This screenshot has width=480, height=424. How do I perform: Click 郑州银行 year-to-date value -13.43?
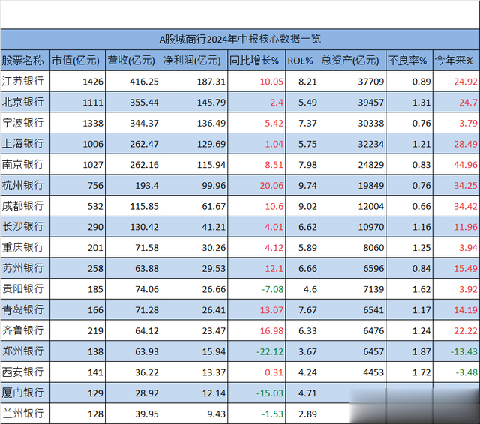464,352
